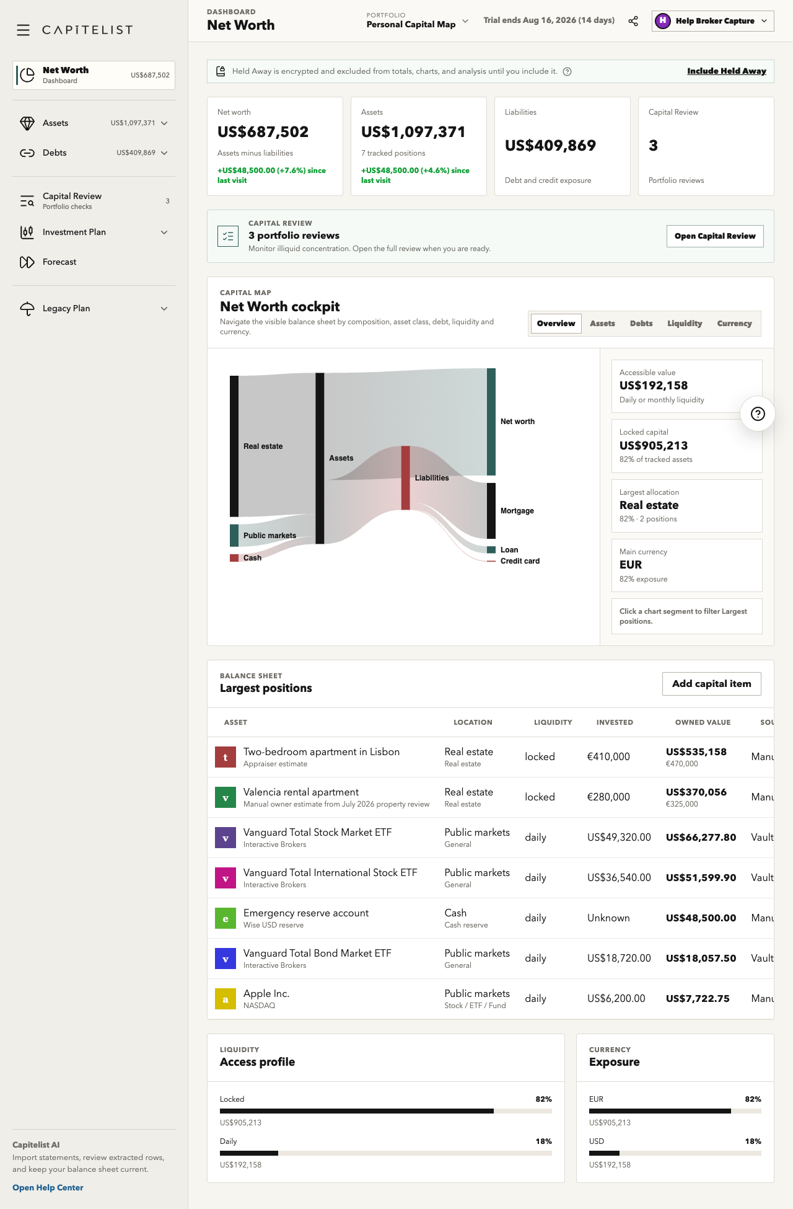793x1209 pixels.
Task: Click the Real estate bar in Sankey chart
Action: click(x=234, y=446)
